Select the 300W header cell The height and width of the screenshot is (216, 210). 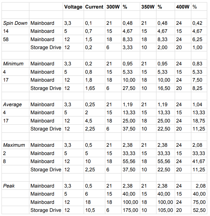point(113,7)
